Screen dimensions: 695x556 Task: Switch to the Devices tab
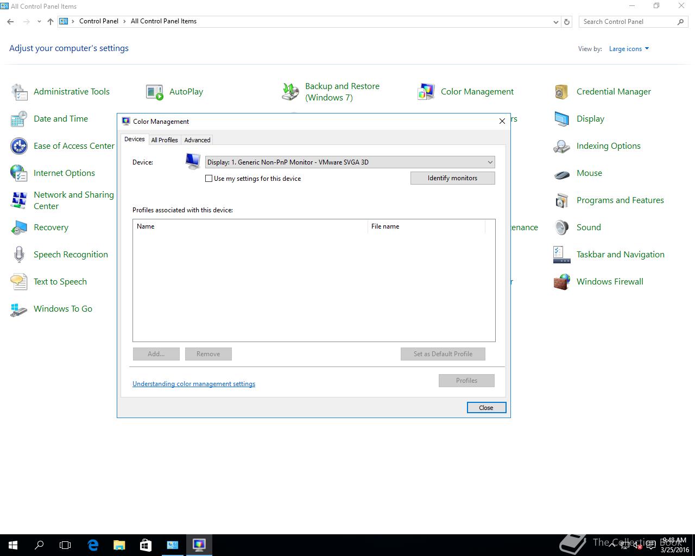[x=135, y=140]
